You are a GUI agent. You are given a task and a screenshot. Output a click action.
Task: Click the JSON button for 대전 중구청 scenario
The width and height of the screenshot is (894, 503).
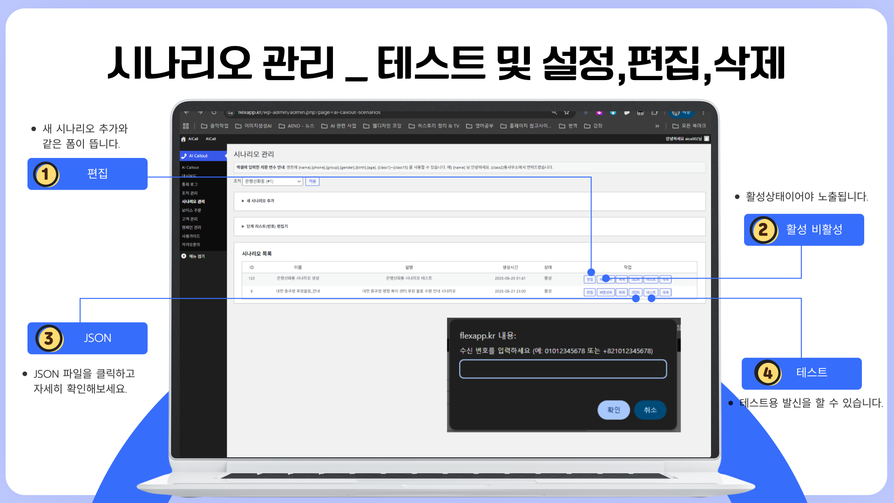[635, 292]
